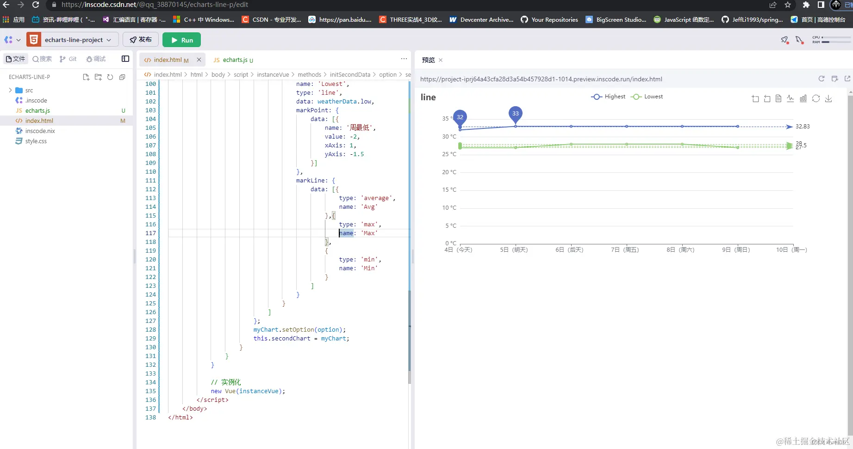The height and width of the screenshot is (449, 853).
Task: Switch to the Git tab
Action: point(68,59)
